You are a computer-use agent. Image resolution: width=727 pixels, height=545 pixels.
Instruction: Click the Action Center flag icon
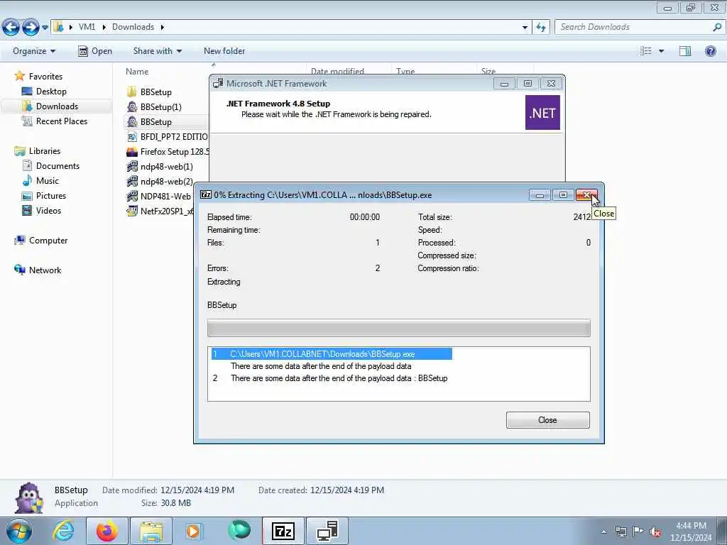(638, 532)
